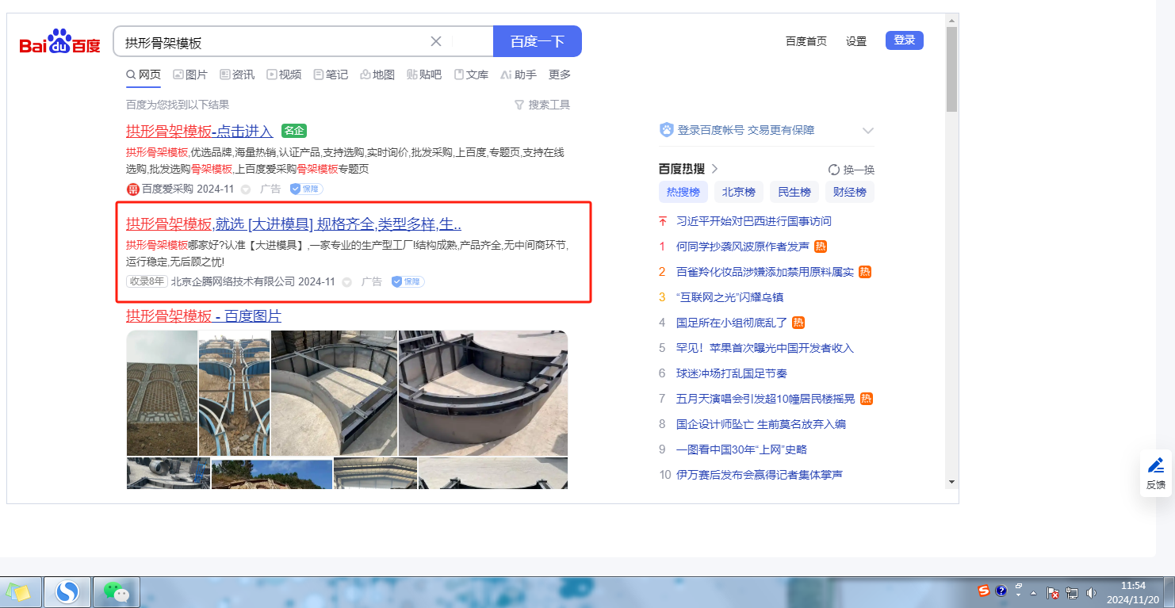This screenshot has width=1175, height=608.
Task: Click the blue 登录 button
Action: coord(905,40)
